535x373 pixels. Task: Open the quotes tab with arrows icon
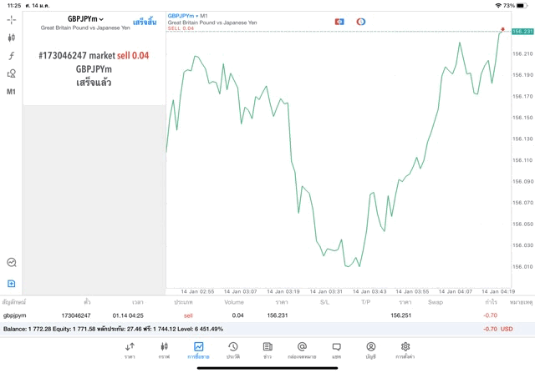130,350
